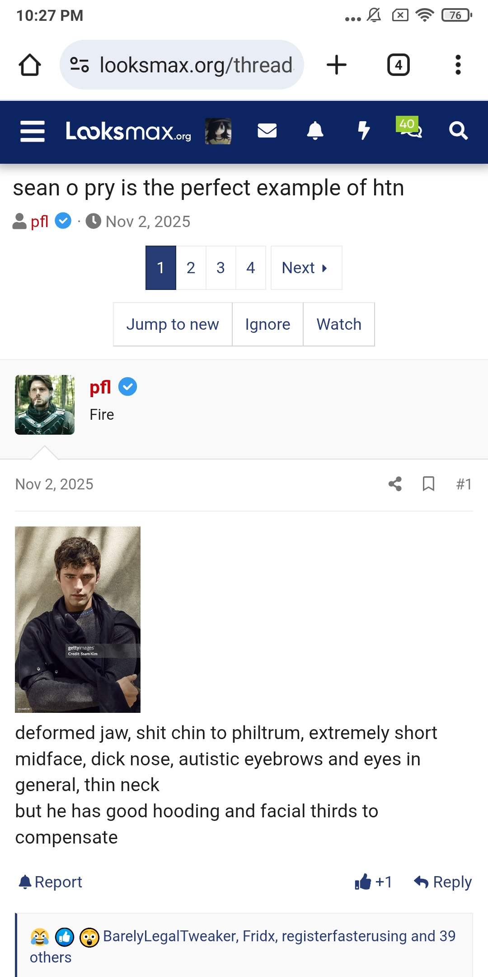
Task: Go to page 2 of the thread
Action: [191, 268]
